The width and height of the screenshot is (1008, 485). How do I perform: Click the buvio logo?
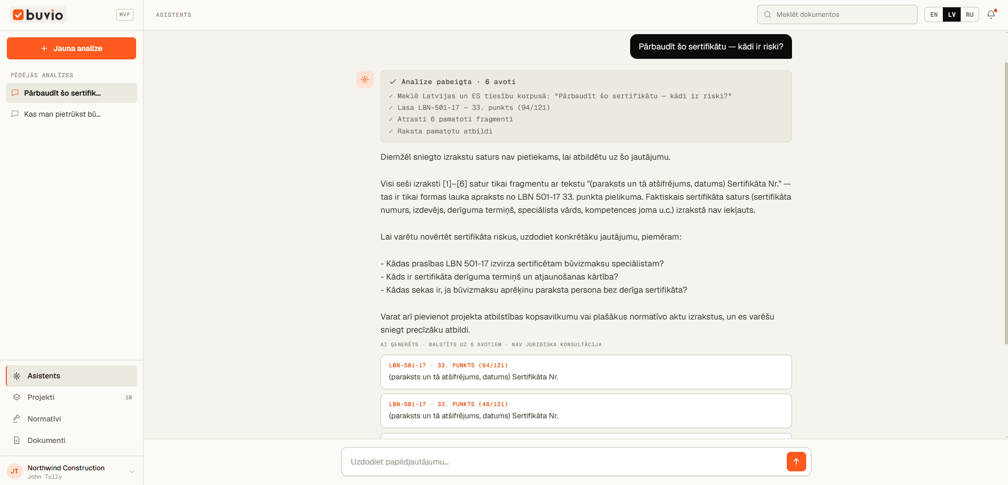[x=38, y=15]
